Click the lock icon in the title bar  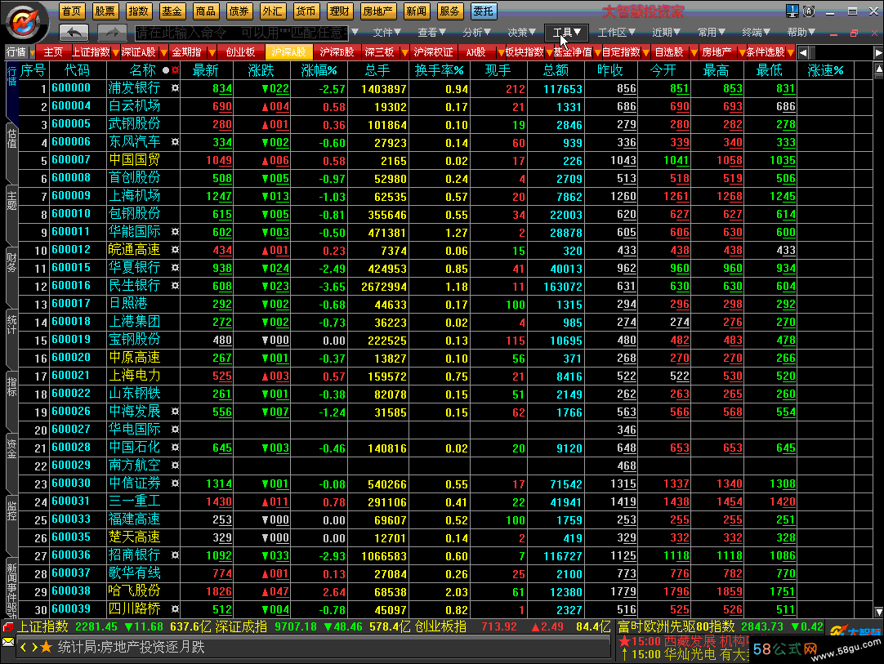809,11
